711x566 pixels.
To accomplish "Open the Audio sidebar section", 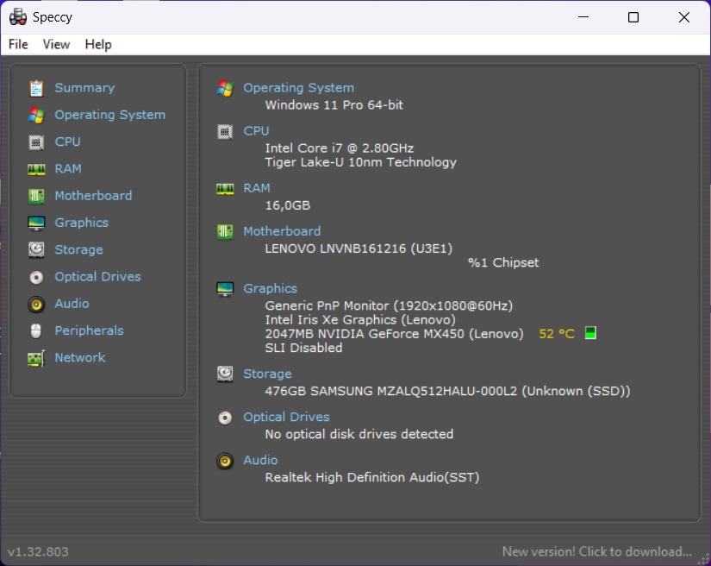I will [72, 304].
